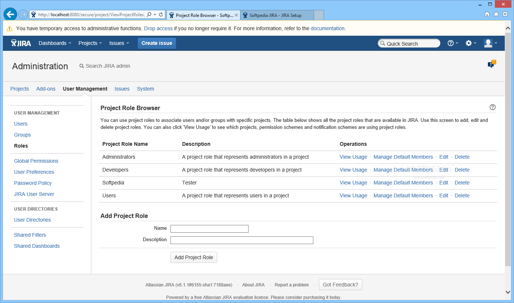Viewport: 514px width, 303px height.
Task: Open Shared Dashboards in sidebar
Action: pyautogui.click(x=37, y=246)
